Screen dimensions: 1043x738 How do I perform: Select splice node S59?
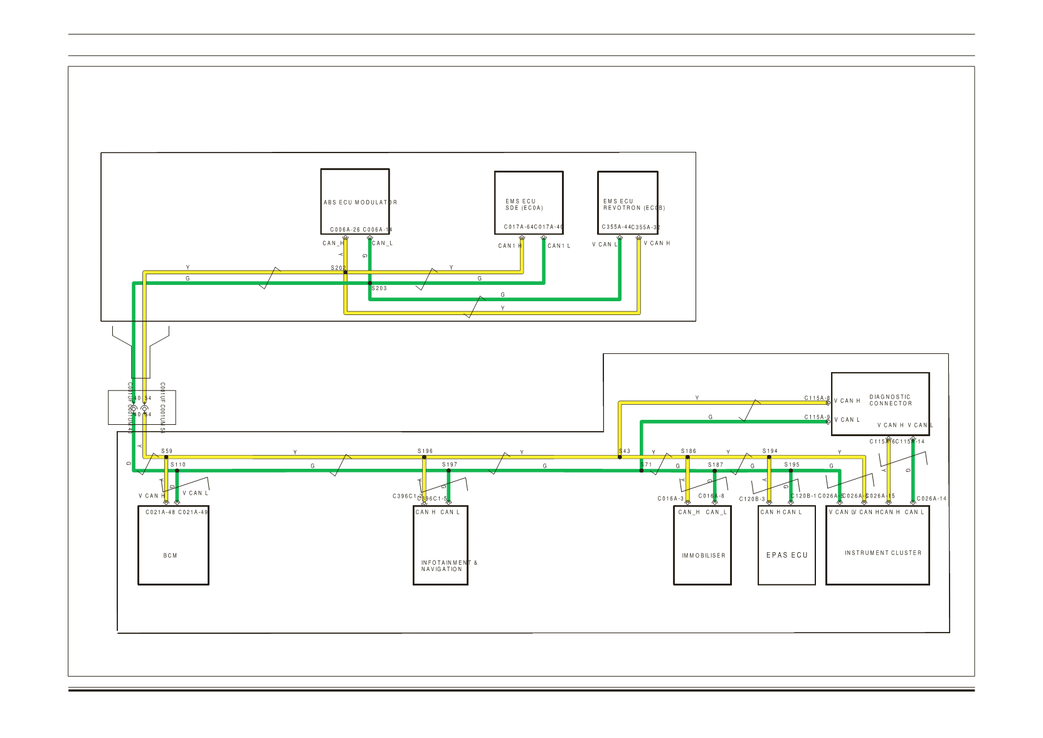coord(166,457)
